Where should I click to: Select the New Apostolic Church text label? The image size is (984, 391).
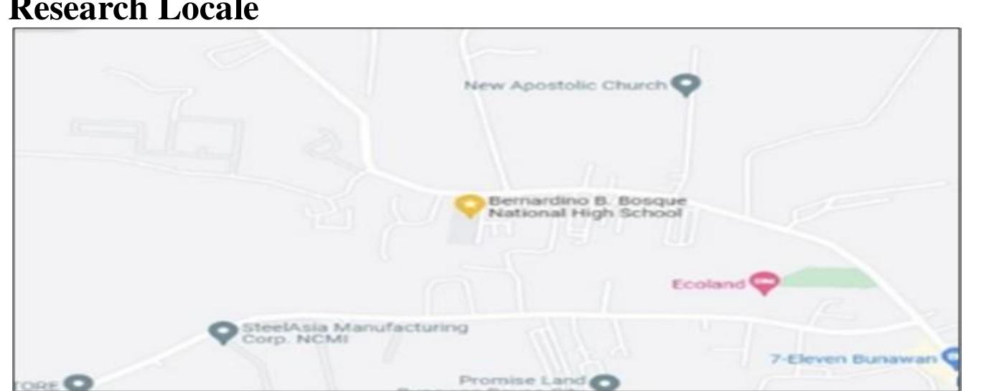[566, 86]
